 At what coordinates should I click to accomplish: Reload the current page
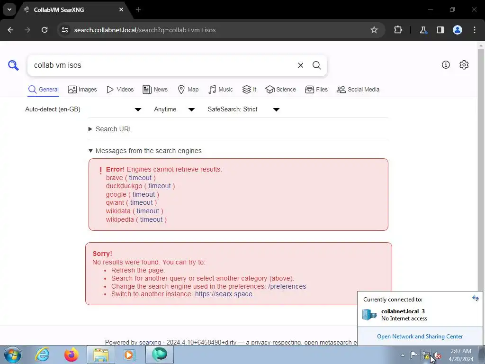click(x=45, y=30)
